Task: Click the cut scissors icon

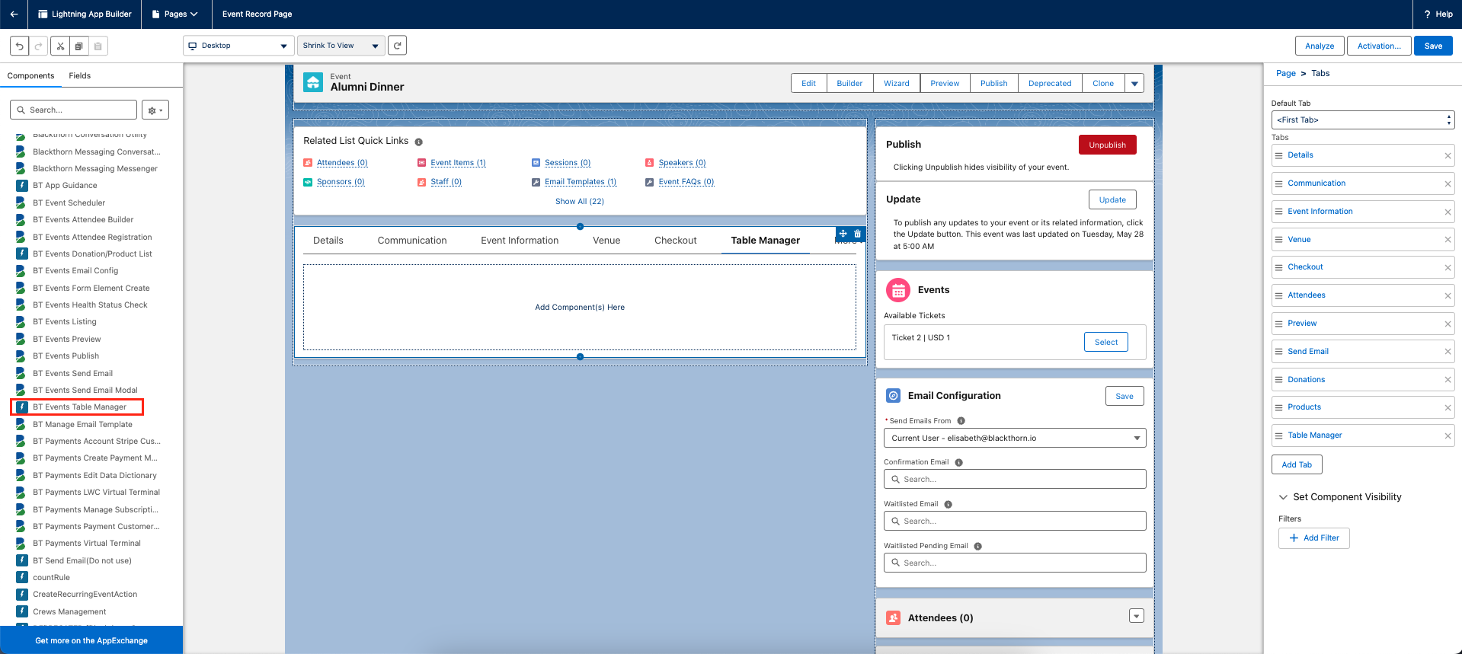Action: [x=60, y=46]
